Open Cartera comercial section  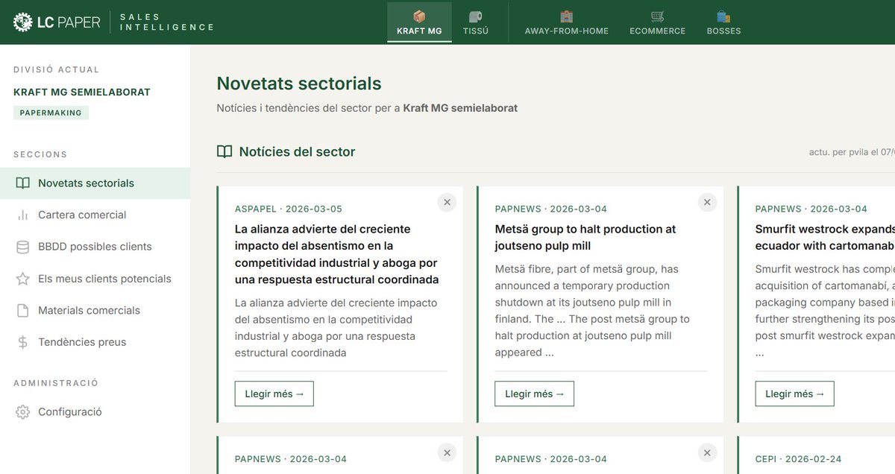click(x=95, y=215)
